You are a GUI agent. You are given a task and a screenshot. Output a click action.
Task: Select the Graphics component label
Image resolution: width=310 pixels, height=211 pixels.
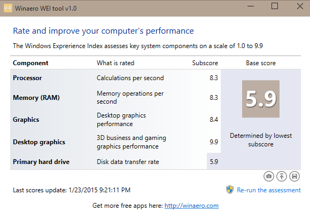click(x=26, y=120)
